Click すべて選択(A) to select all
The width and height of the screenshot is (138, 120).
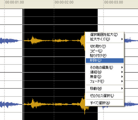coord(105,103)
